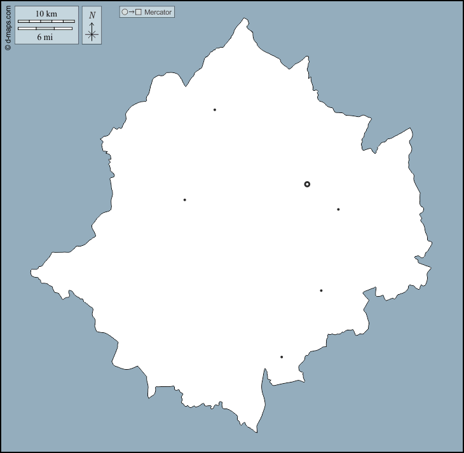Click the Mercator projection label
The image size is (464, 453).
tap(158, 12)
